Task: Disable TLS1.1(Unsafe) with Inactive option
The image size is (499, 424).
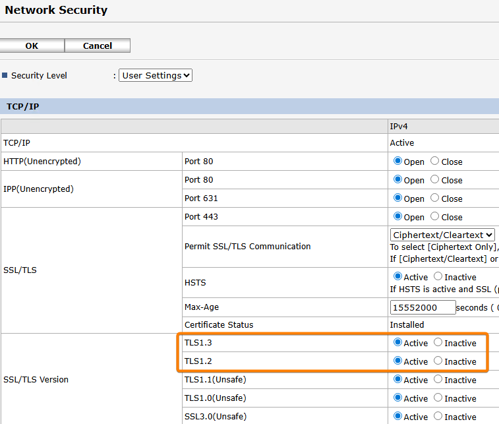Action: (x=438, y=379)
